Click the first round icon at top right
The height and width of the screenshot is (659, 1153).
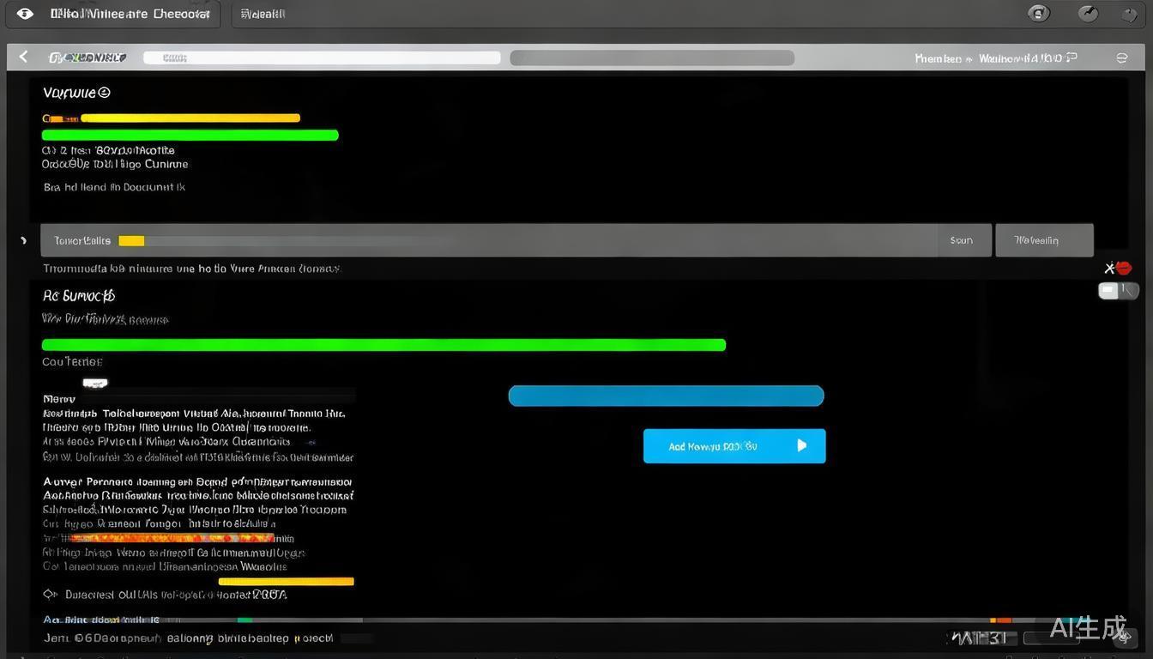[x=1039, y=14]
